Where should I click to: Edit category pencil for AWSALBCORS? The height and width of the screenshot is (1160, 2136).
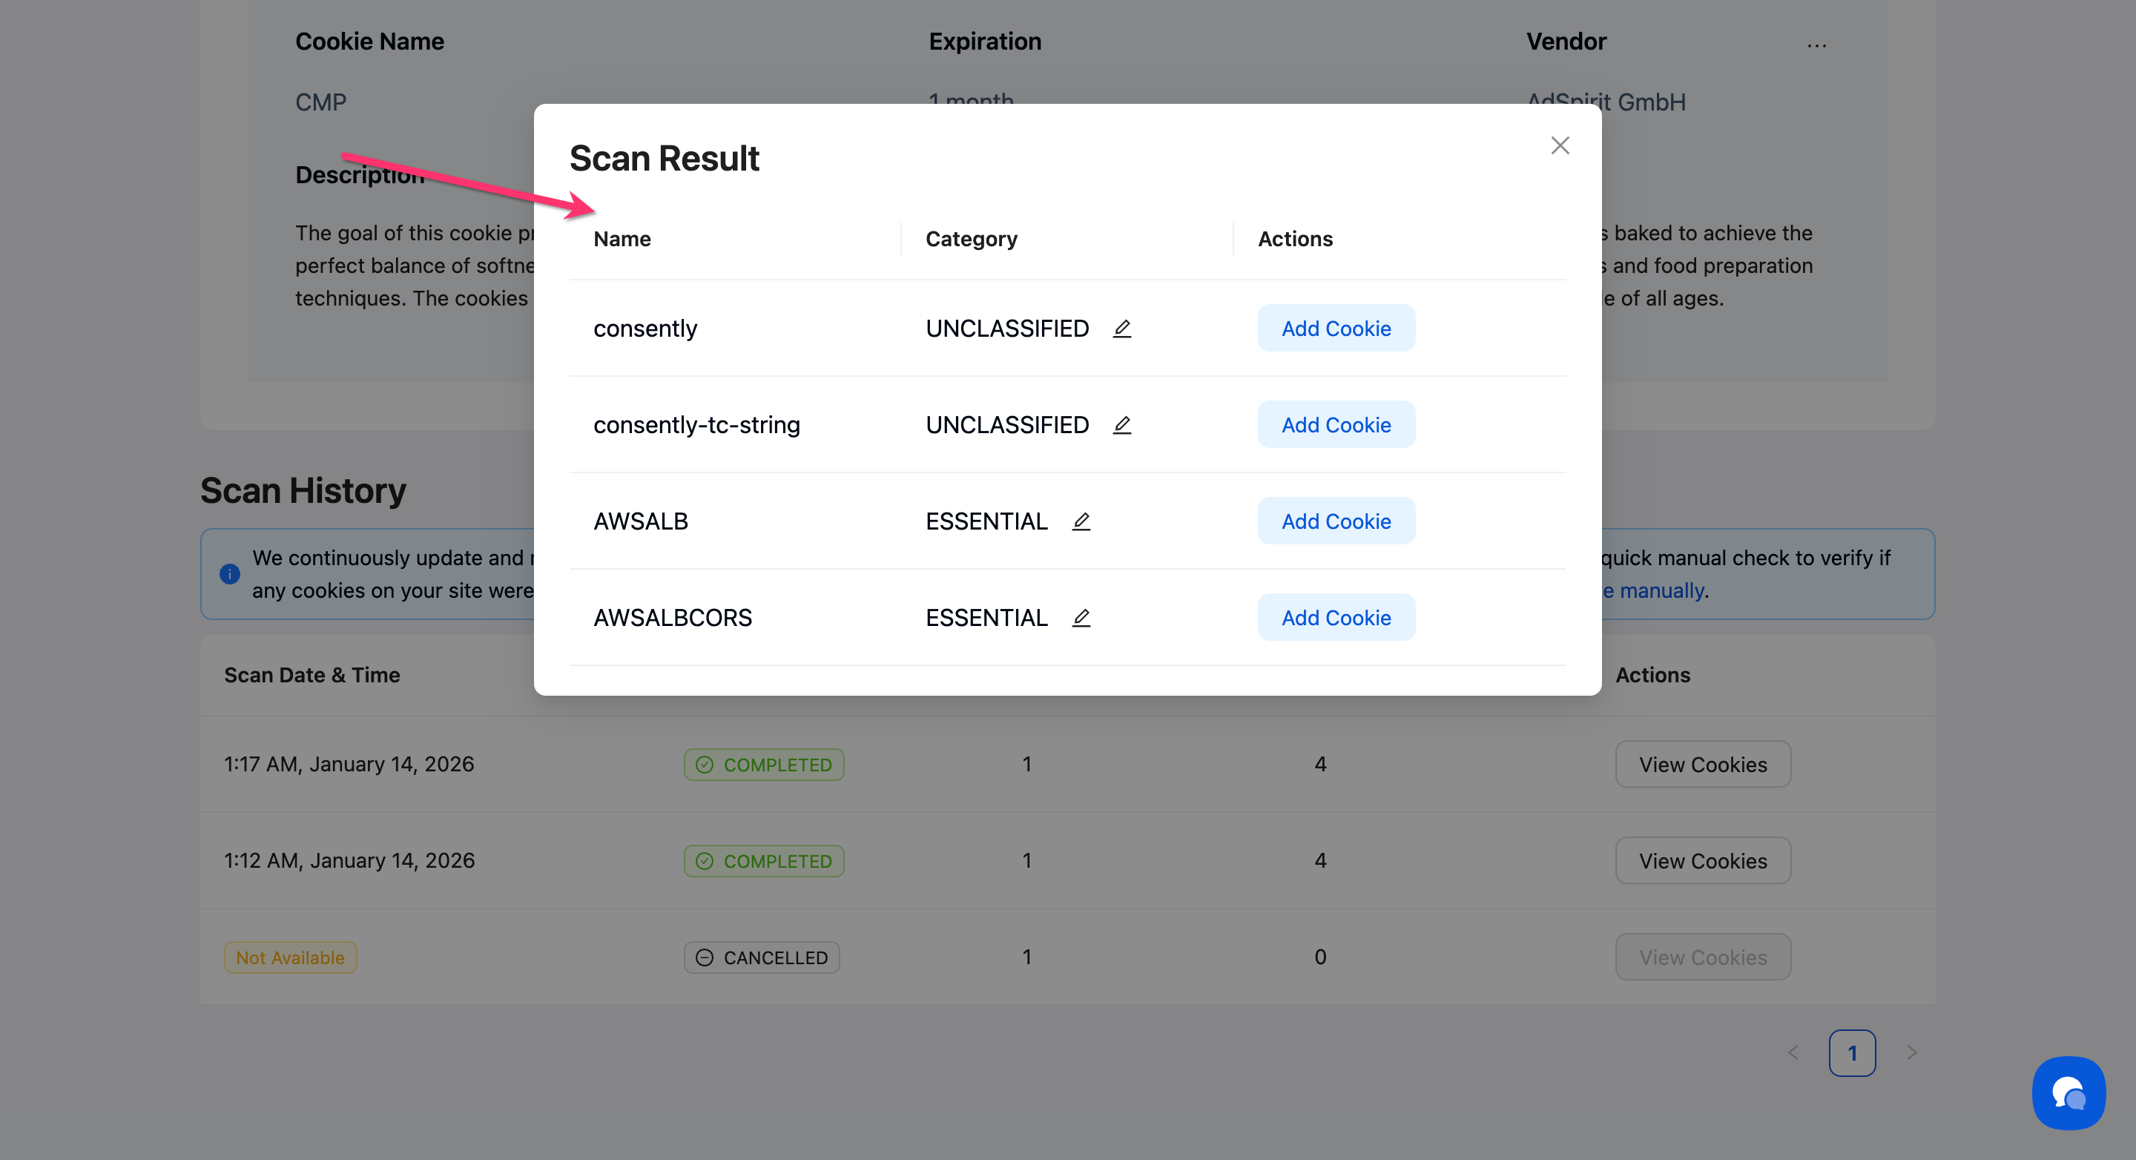point(1081,618)
